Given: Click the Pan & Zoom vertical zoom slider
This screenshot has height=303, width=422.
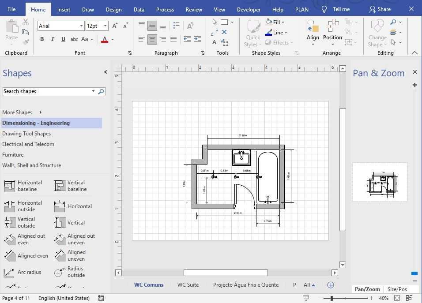Looking at the screenshot, I should point(414,274).
